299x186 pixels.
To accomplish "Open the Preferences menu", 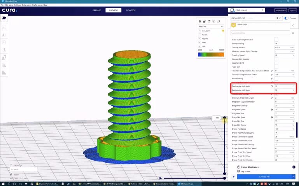I will (37, 5).
